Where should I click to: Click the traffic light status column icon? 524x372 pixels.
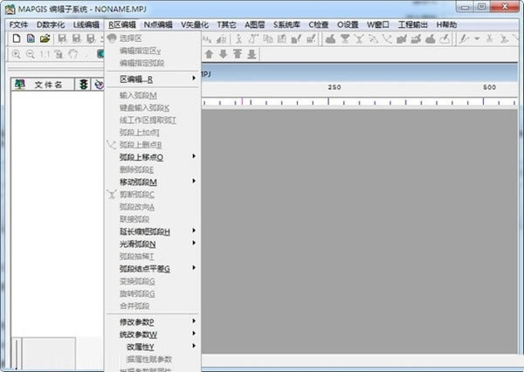pyautogui.click(x=84, y=85)
